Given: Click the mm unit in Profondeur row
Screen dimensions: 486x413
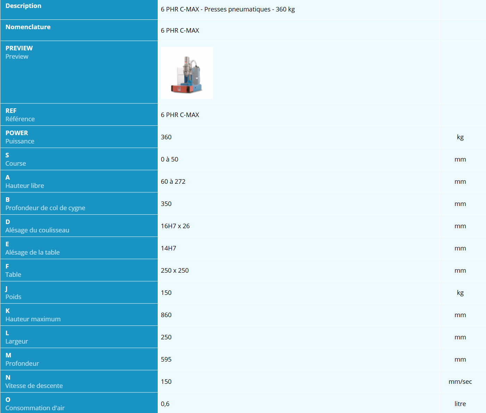Looking at the screenshot, I should pos(460,360).
